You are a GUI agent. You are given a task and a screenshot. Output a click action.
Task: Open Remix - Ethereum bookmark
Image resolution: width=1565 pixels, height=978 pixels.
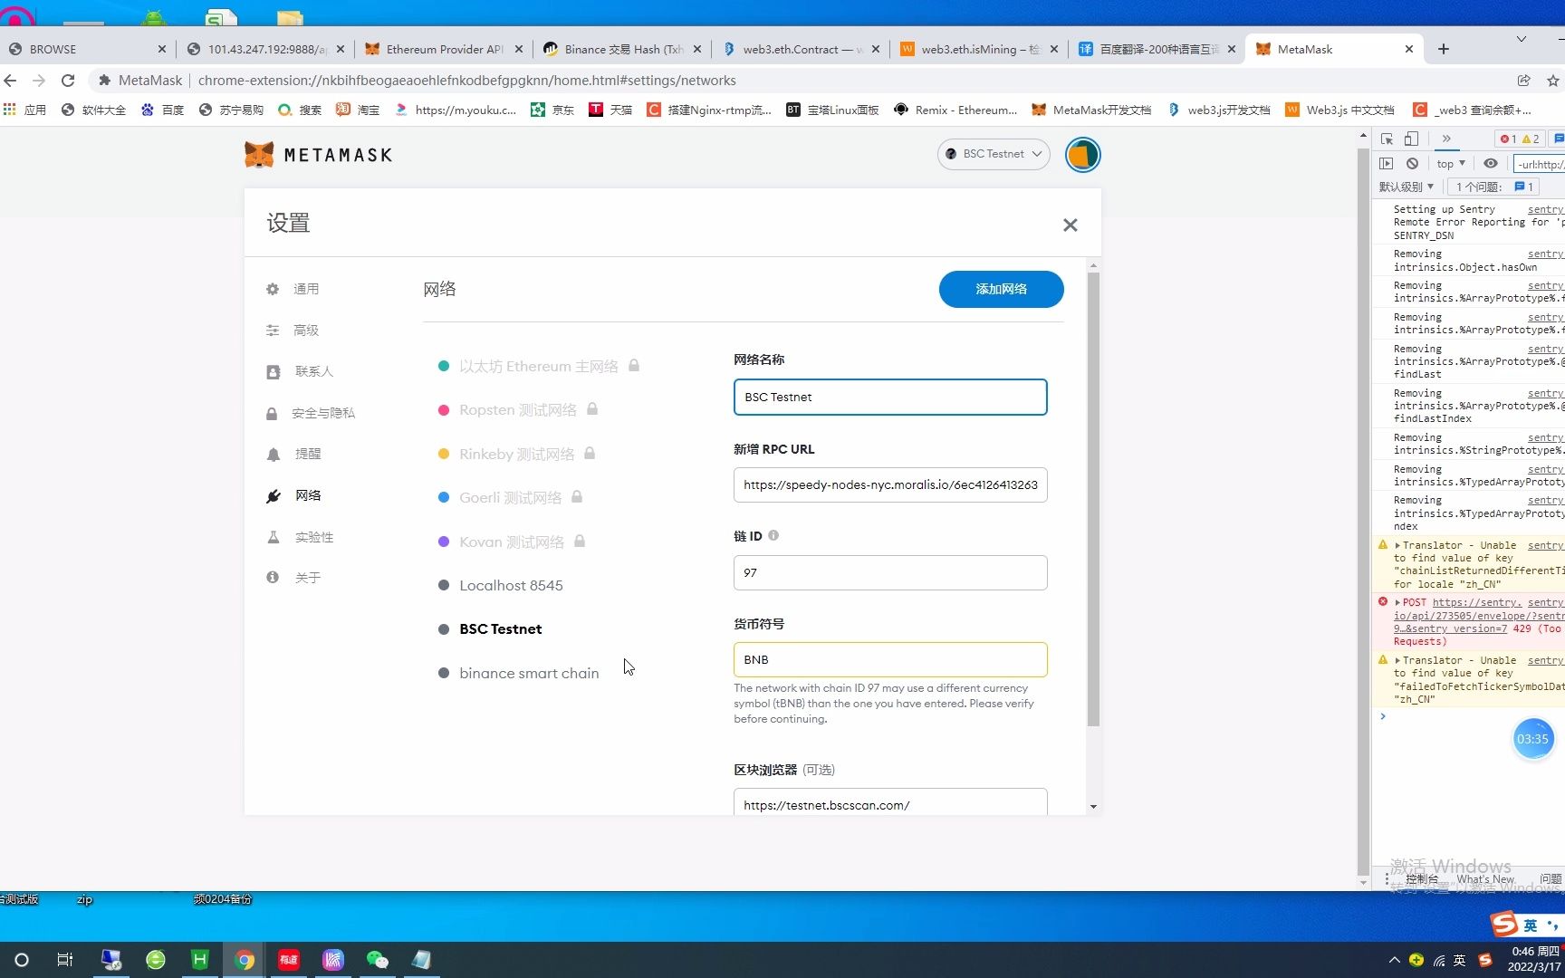(x=955, y=110)
